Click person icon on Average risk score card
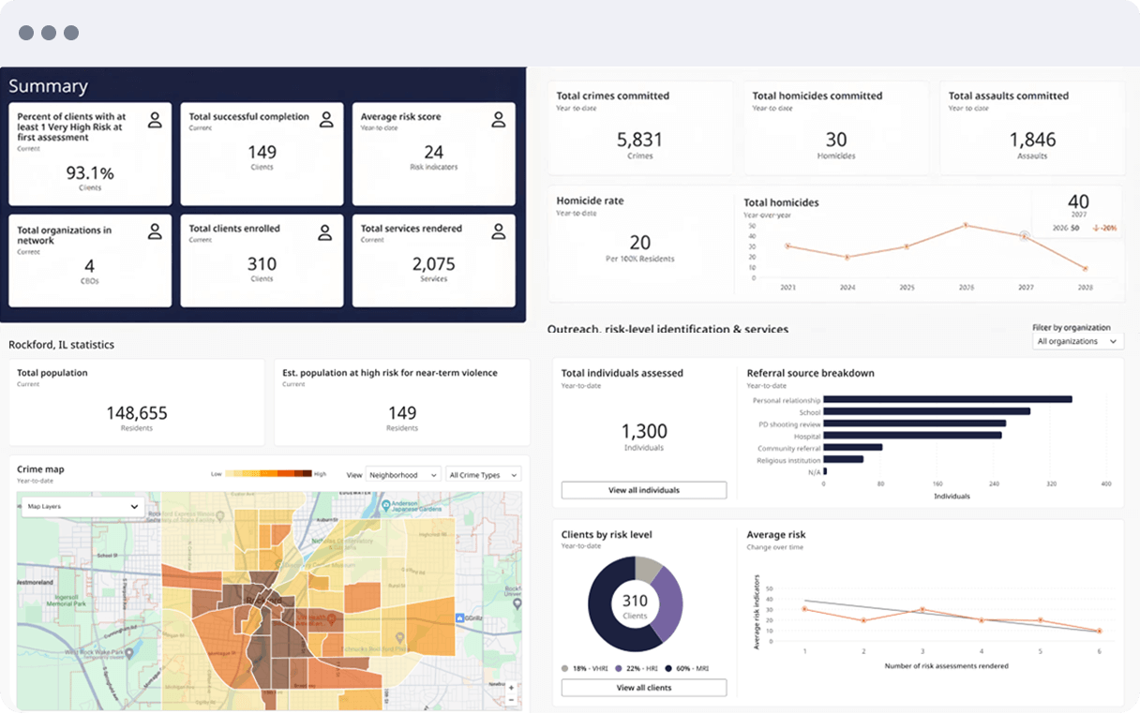 (x=499, y=119)
